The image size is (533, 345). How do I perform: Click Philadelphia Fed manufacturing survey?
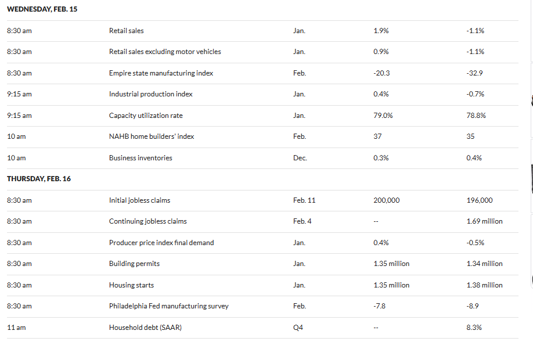click(x=168, y=306)
